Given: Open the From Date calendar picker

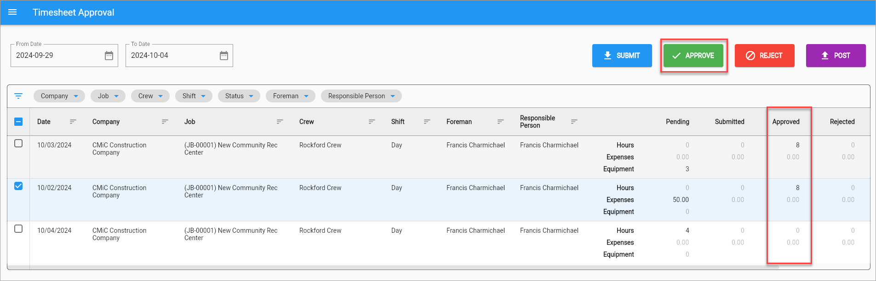Looking at the screenshot, I should (109, 56).
